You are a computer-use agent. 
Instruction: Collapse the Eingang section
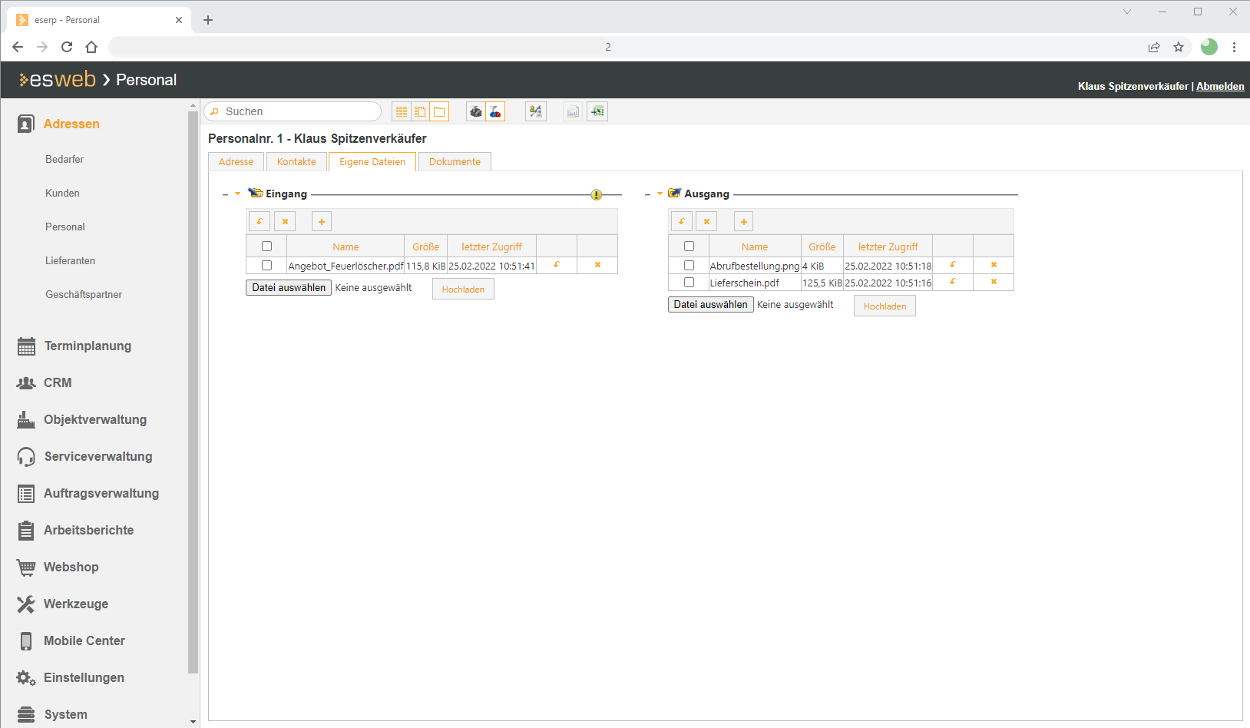tap(226, 194)
